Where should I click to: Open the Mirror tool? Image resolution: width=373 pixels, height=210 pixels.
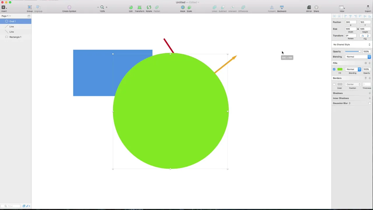point(309,7)
